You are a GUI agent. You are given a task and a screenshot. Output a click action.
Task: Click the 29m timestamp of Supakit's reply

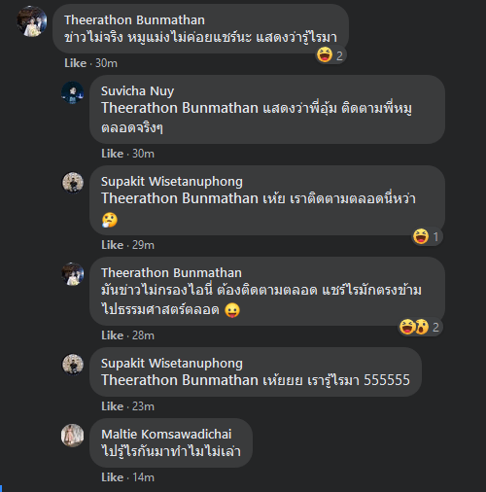pos(143,245)
